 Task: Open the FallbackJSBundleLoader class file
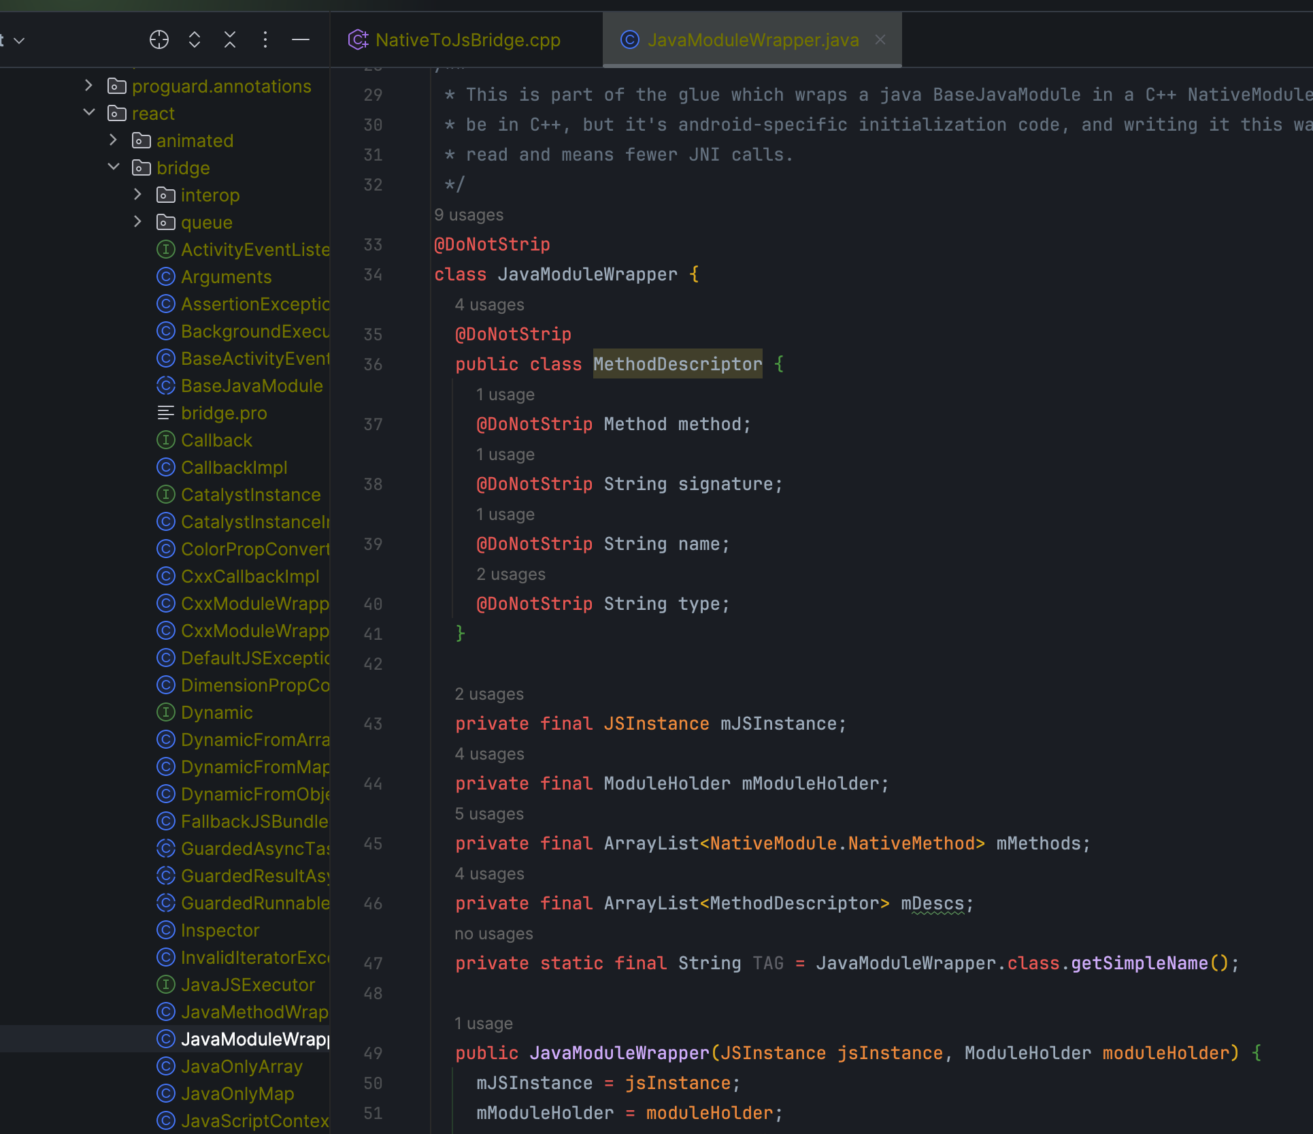pos(255,822)
